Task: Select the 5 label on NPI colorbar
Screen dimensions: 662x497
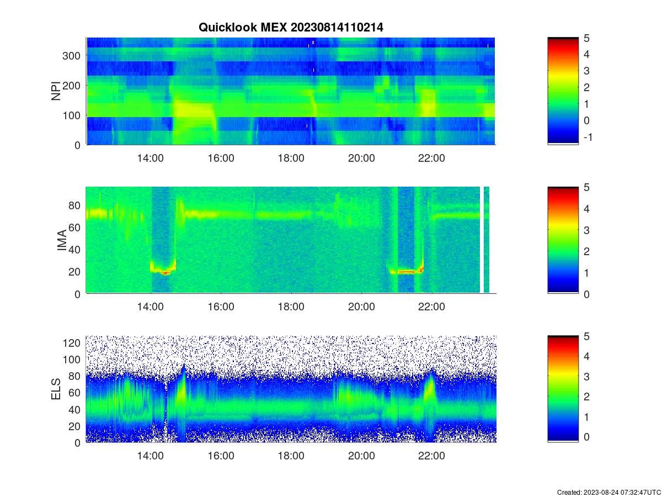Action: [586, 38]
